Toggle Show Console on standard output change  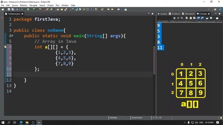(198, 18)
